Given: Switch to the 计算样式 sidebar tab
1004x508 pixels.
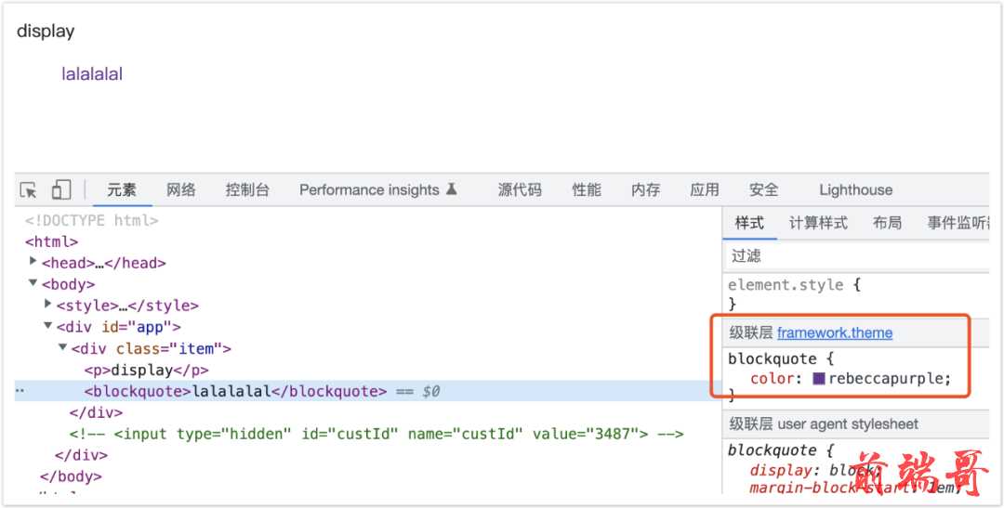Looking at the screenshot, I should click(818, 223).
